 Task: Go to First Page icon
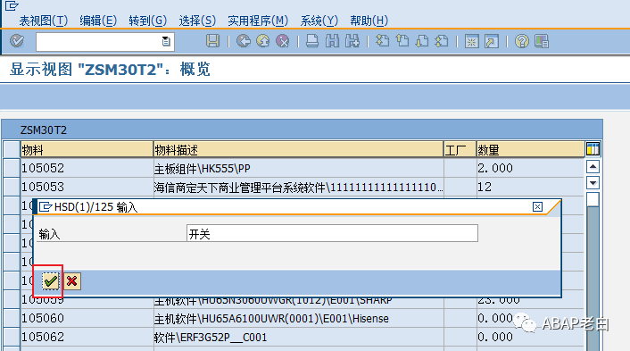[382, 41]
